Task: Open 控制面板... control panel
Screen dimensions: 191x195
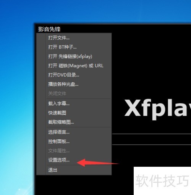Action: [x=74, y=142]
